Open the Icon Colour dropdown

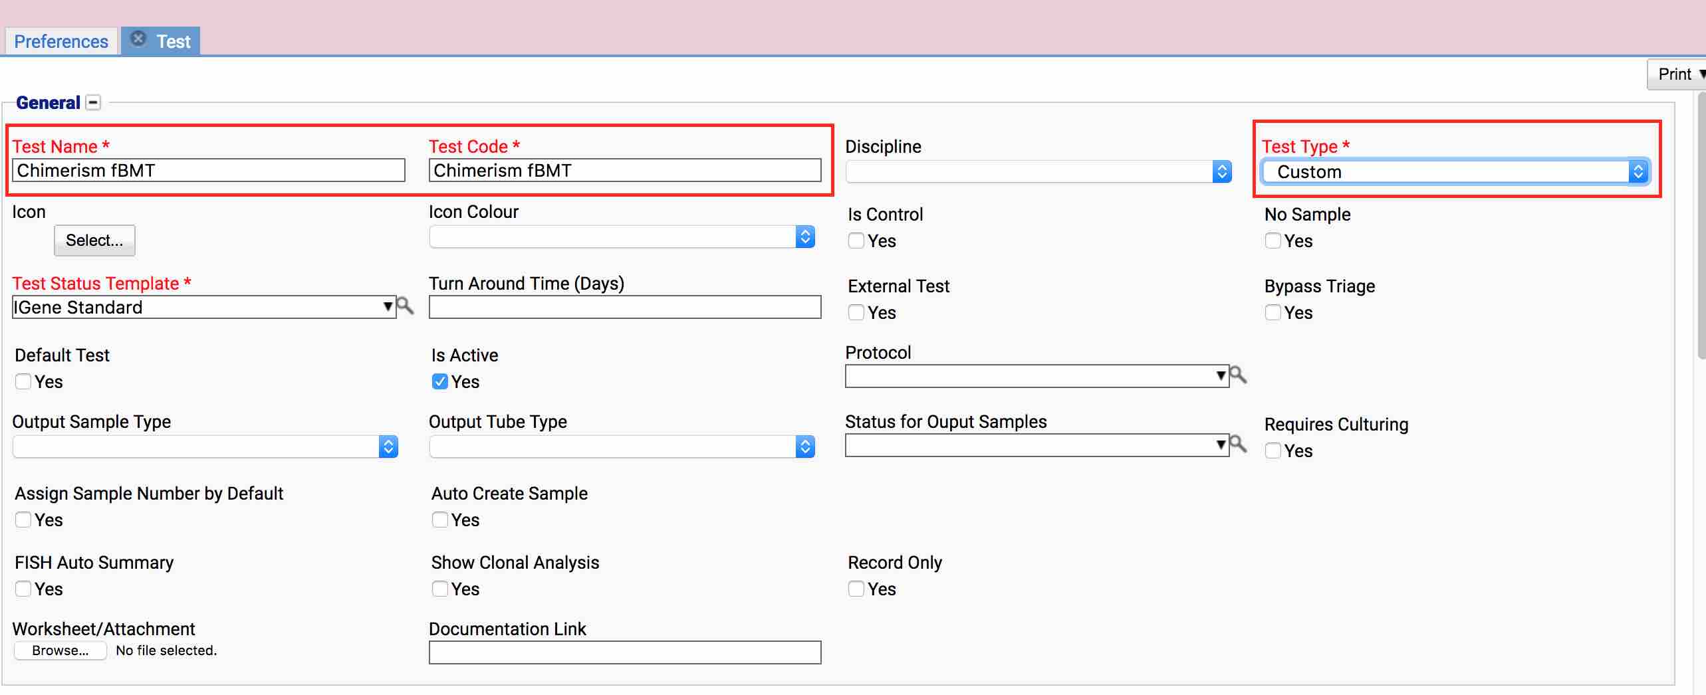622,237
